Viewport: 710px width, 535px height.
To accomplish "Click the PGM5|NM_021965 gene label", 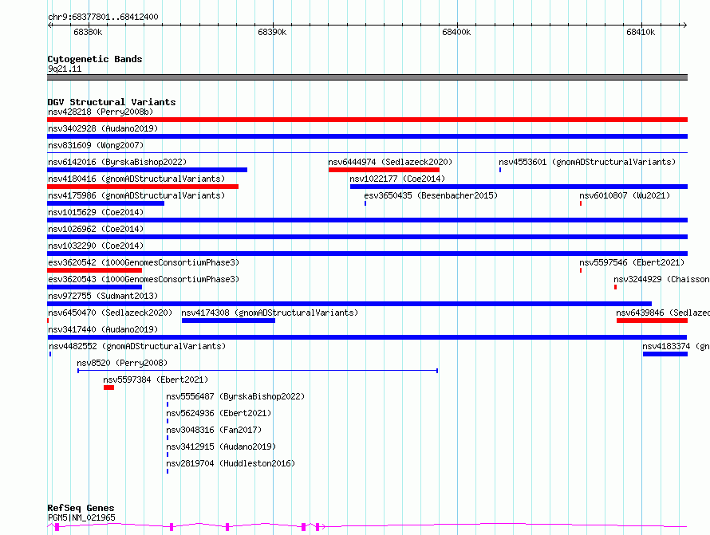I will pos(81,517).
